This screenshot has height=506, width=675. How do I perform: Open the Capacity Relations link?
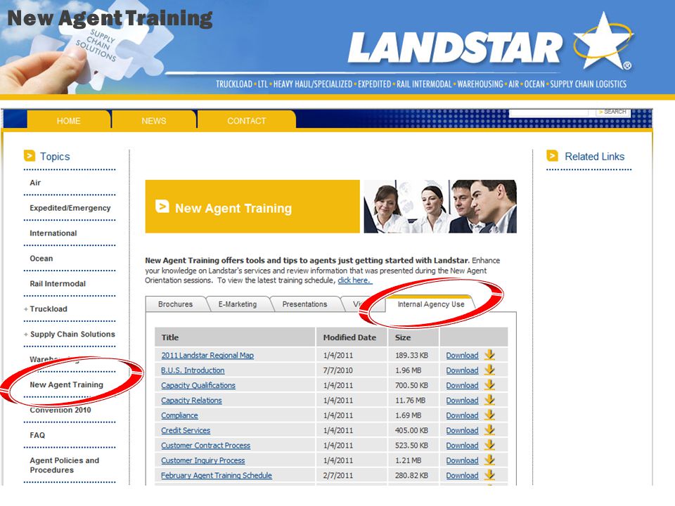point(191,401)
